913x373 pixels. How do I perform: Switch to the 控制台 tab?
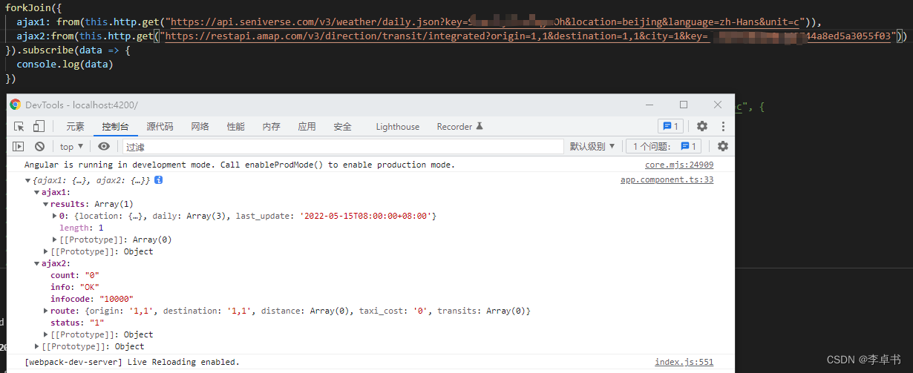pos(115,127)
